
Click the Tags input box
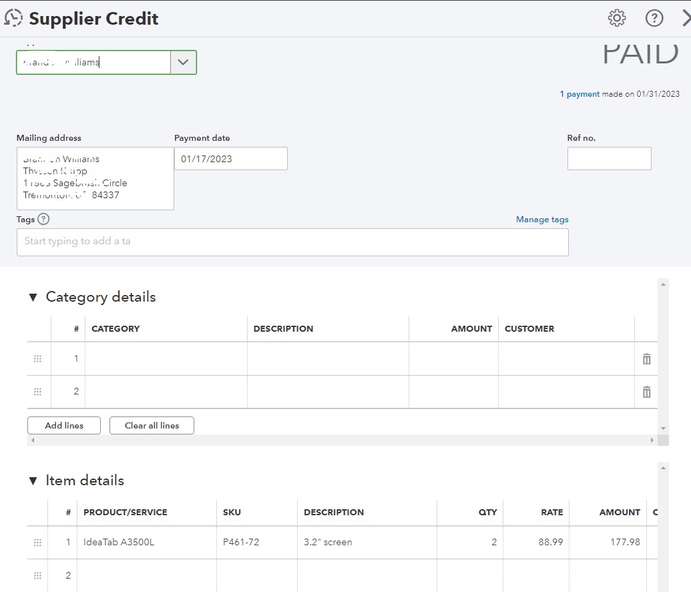(x=292, y=242)
